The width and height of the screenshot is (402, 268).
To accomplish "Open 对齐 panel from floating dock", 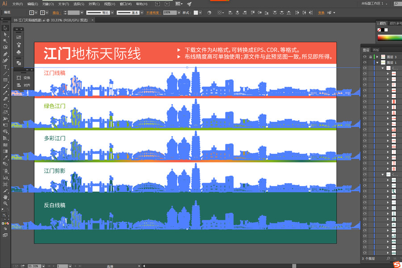I will (24, 85).
